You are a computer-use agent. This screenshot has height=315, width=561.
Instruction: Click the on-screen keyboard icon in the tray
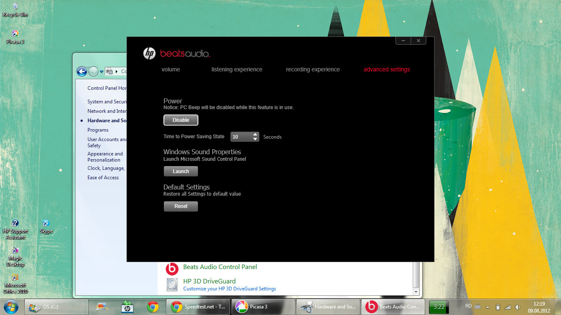tap(478, 307)
